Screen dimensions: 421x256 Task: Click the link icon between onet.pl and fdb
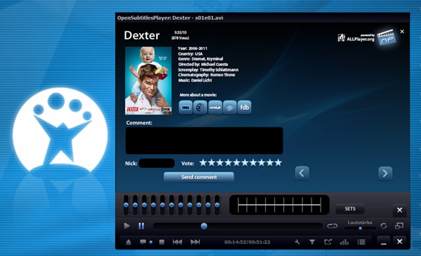pos(229,108)
